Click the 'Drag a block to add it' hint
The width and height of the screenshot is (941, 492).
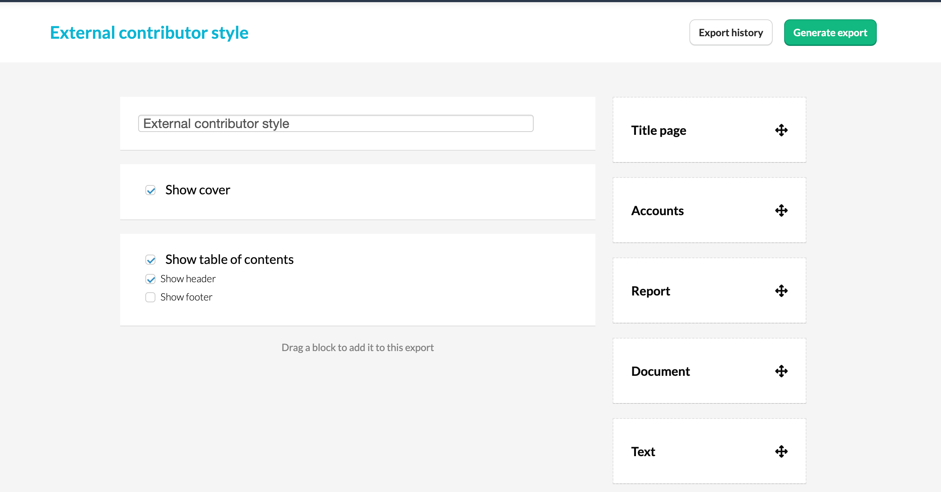[357, 347]
